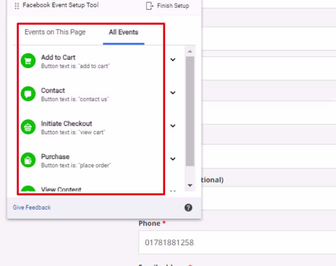Click the events list scrollbar thumb
Image resolution: width=336 pixels, height=266 pixels.
pyautogui.click(x=190, y=110)
